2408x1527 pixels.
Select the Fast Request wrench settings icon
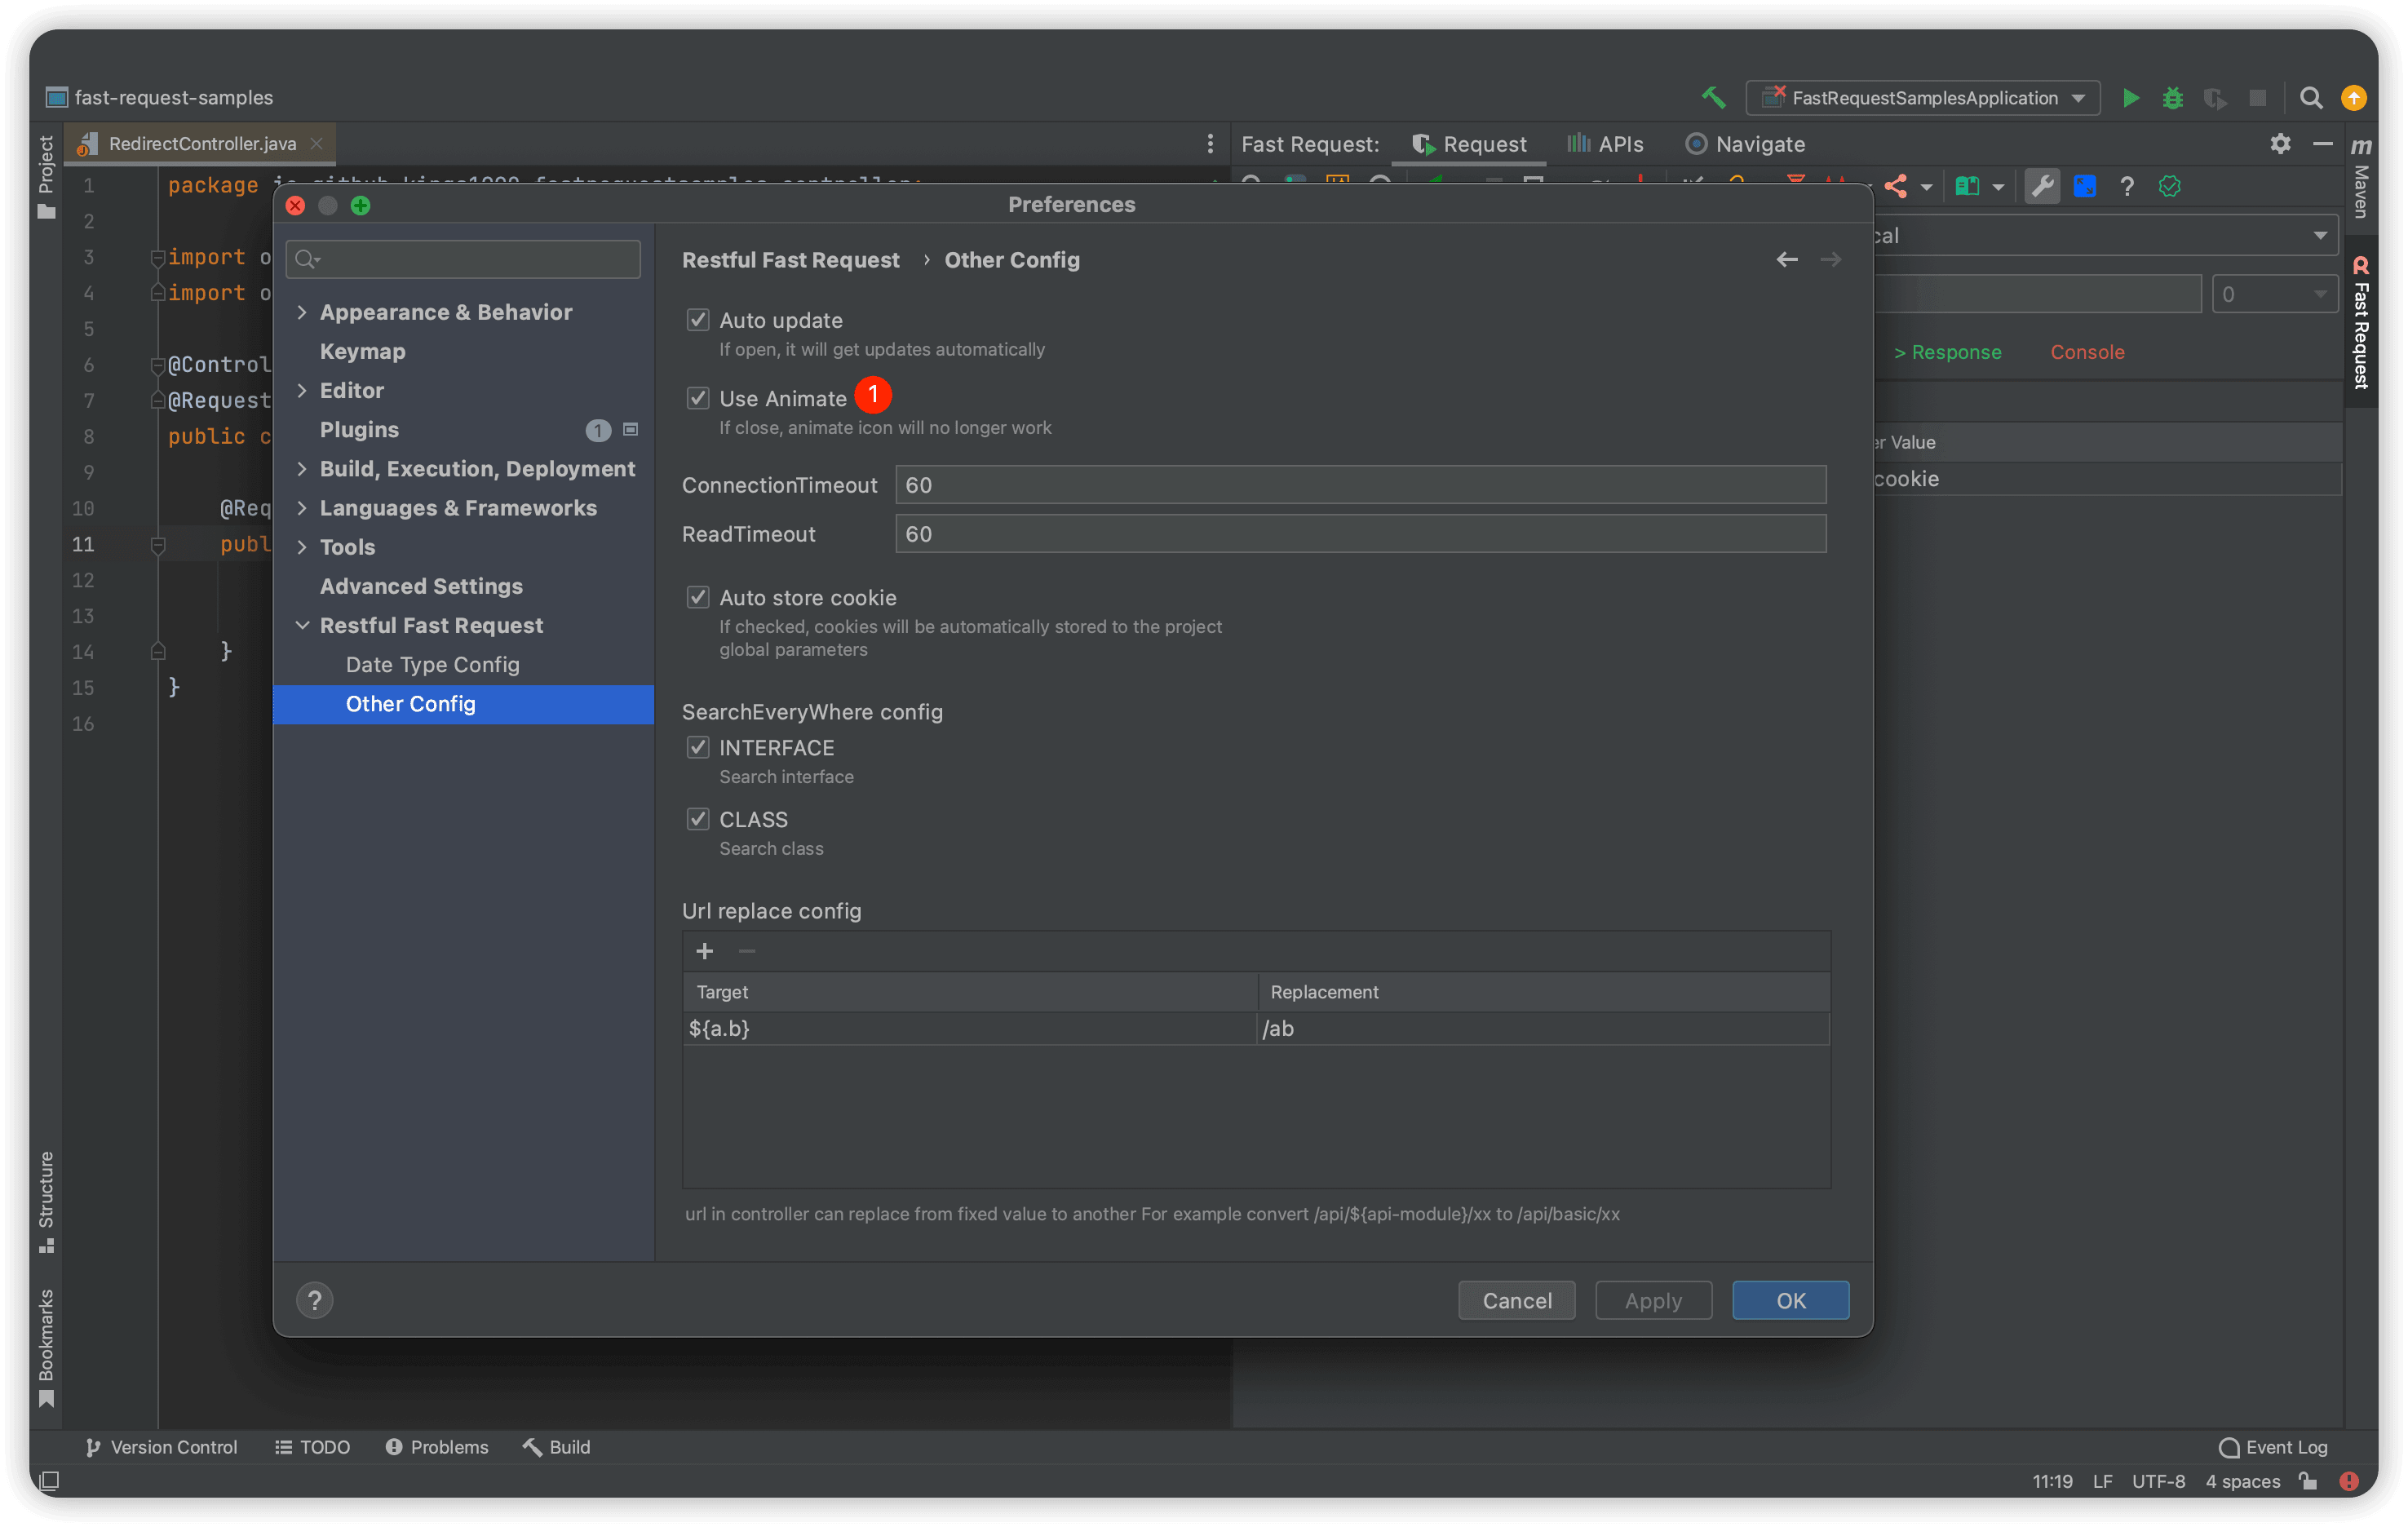(2042, 186)
